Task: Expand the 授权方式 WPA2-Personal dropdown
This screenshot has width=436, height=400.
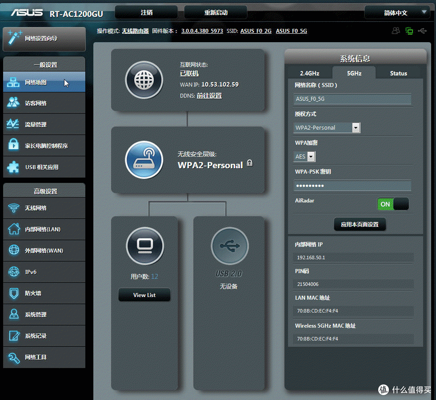Action: [327, 128]
